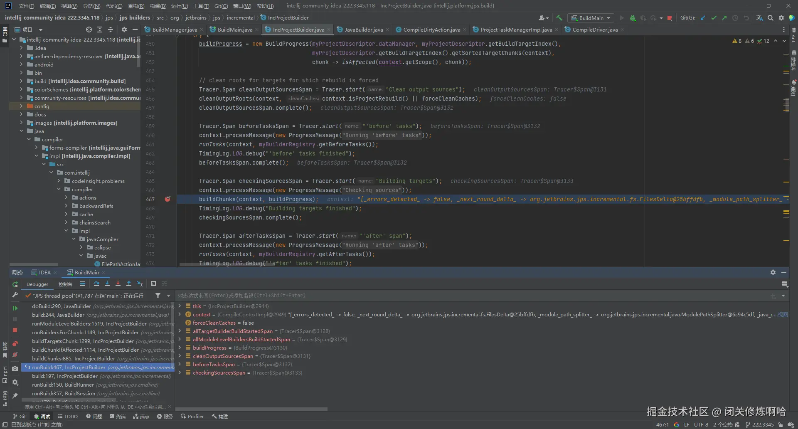This screenshot has height=429, width=798.
Task: Expand the checkingSourcesSpan variable node
Action: 180,372
